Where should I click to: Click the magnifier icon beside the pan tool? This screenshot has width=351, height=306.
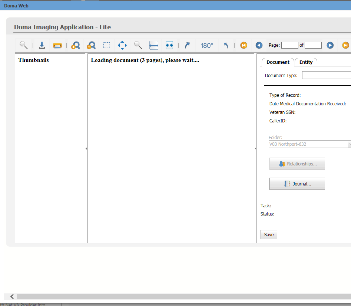point(138,45)
